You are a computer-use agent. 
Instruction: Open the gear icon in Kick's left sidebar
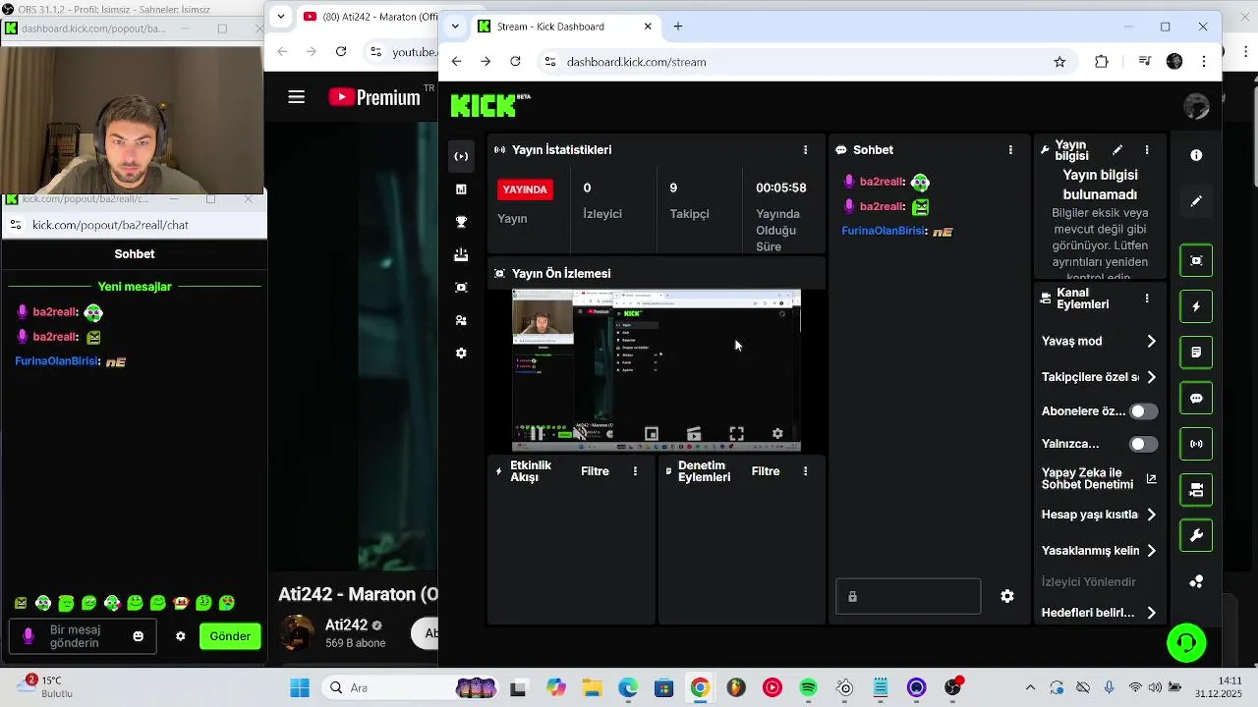(x=461, y=353)
